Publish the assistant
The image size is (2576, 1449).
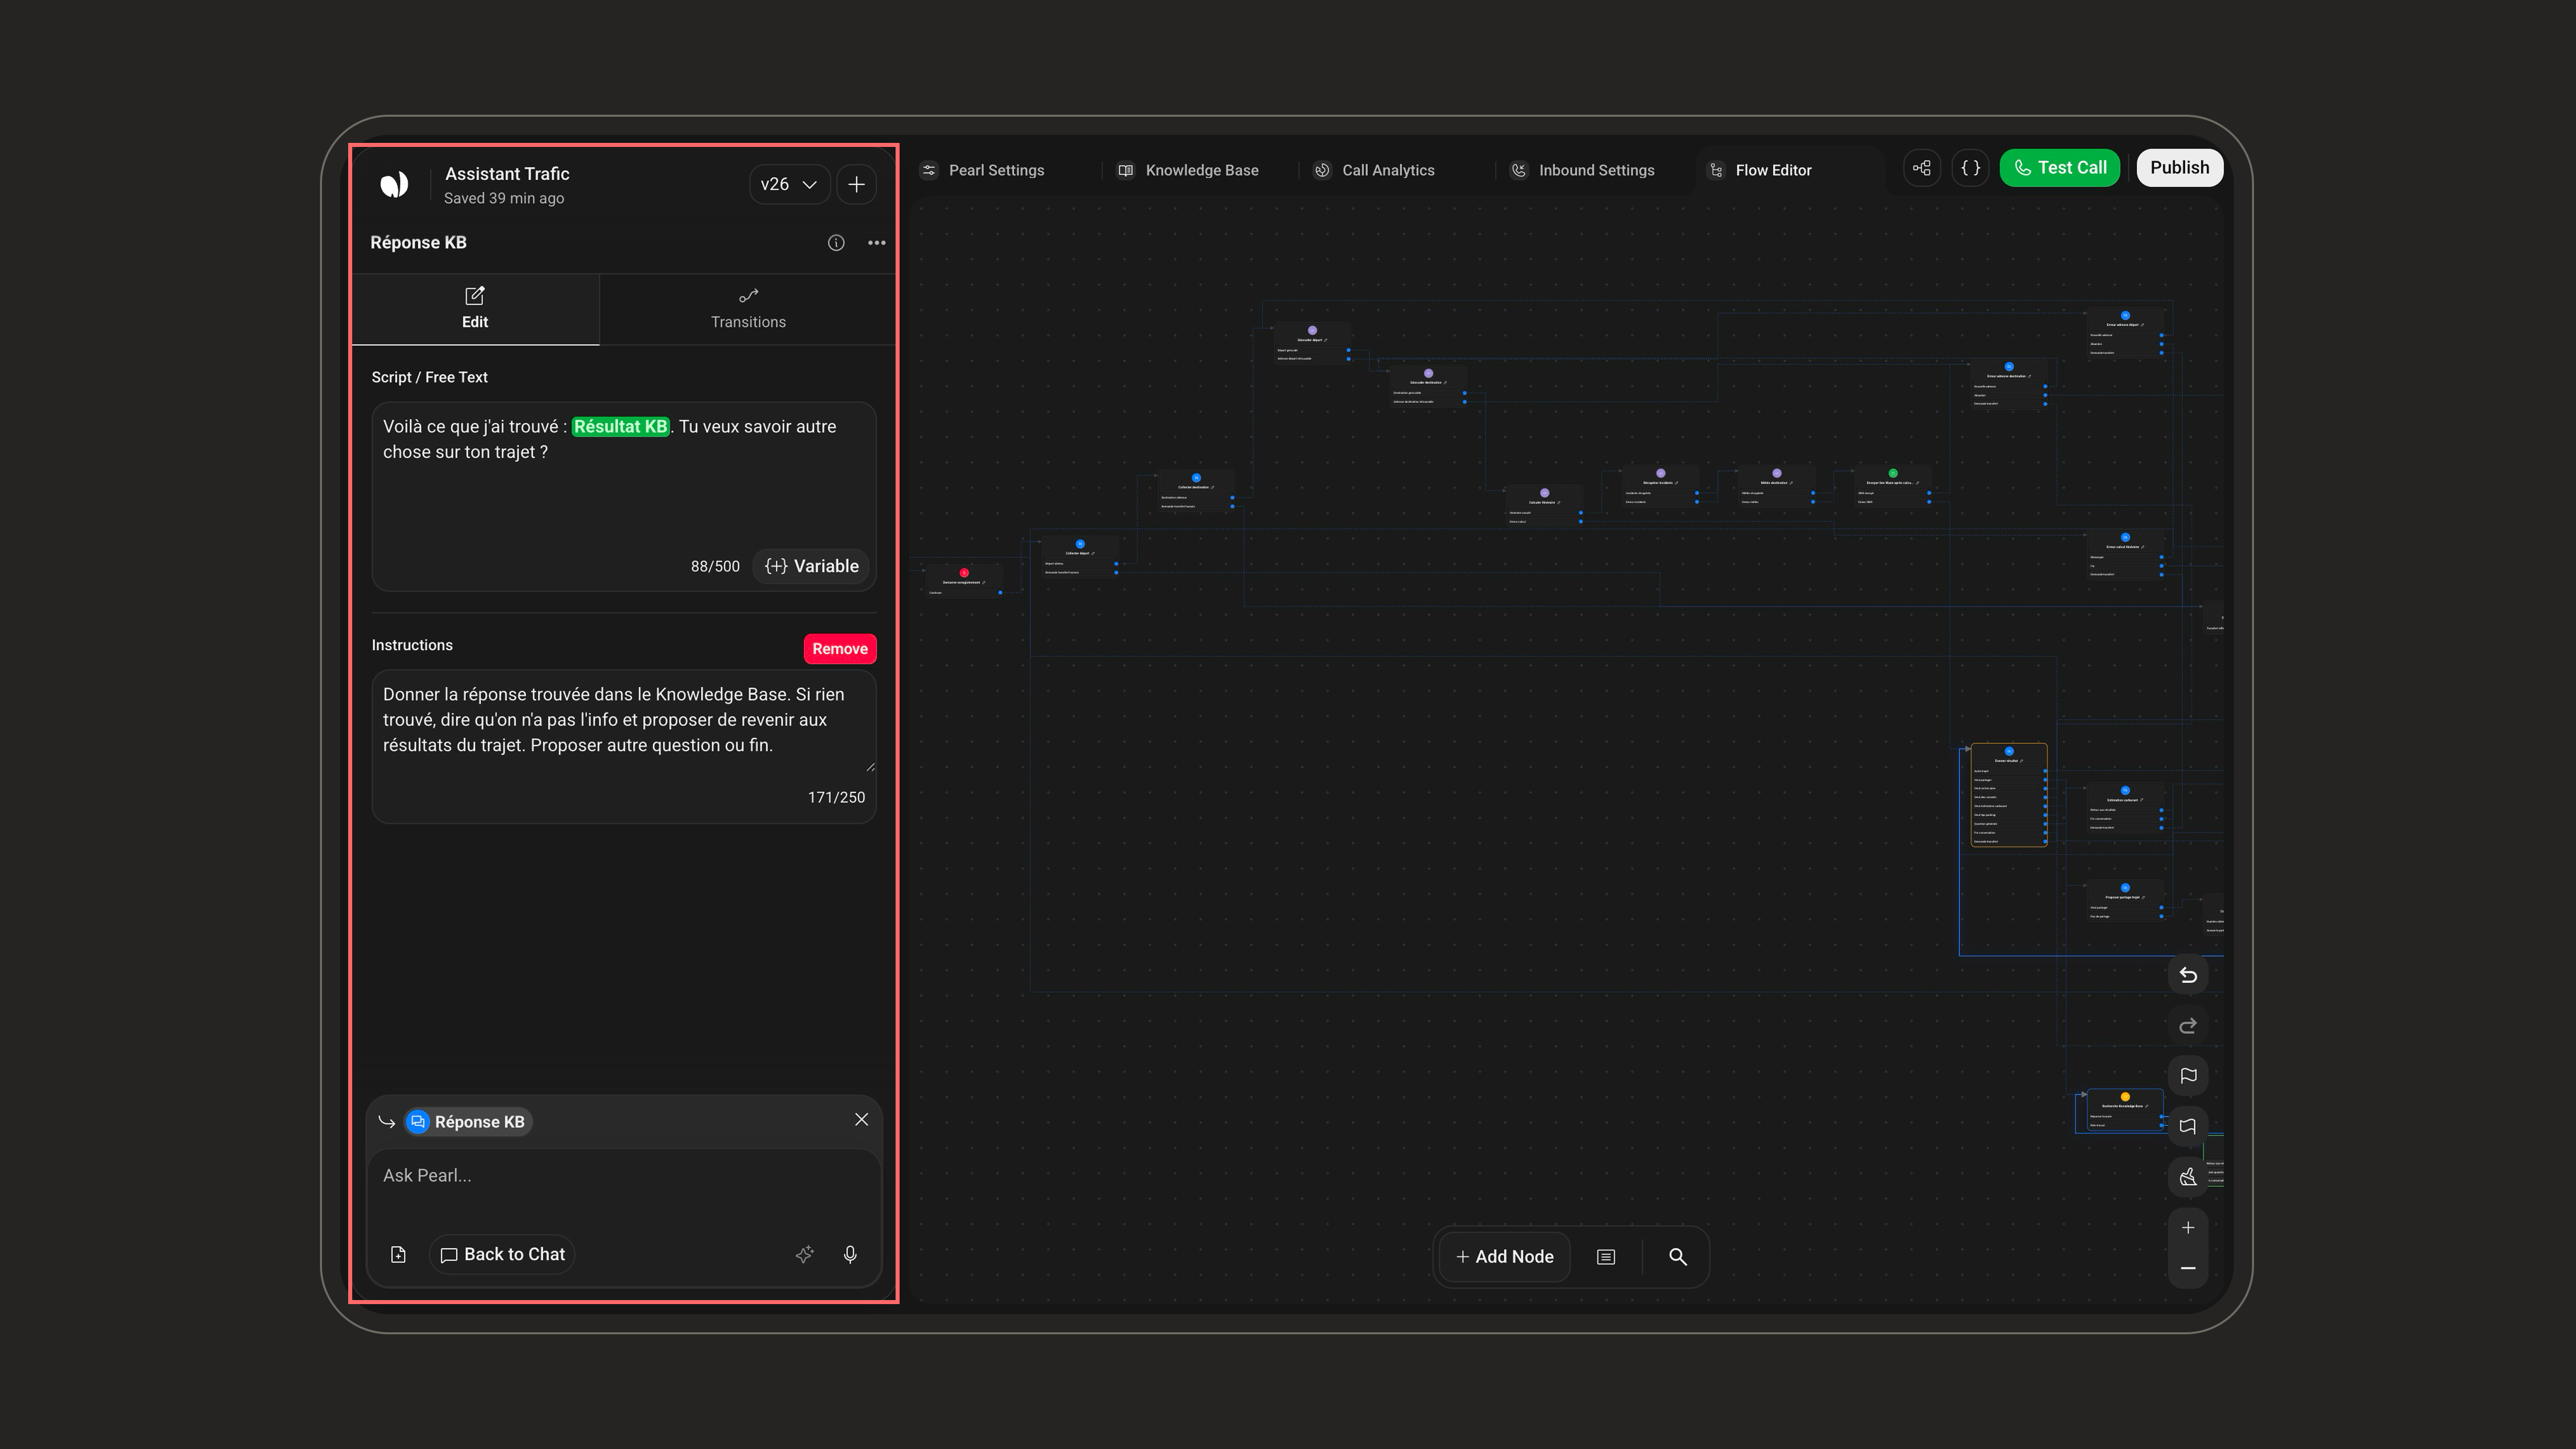coord(2179,168)
